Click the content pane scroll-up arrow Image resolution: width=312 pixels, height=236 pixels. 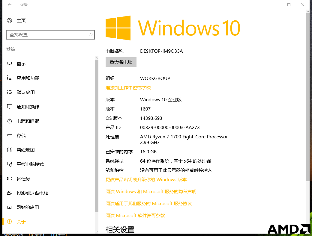pos(307,12)
